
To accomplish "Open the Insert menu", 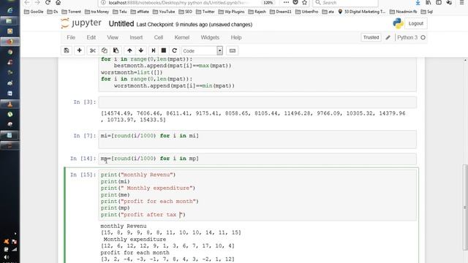I will (x=136, y=37).
